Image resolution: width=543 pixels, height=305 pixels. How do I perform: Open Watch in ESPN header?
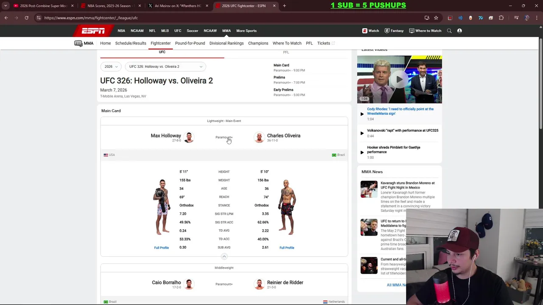point(371,30)
